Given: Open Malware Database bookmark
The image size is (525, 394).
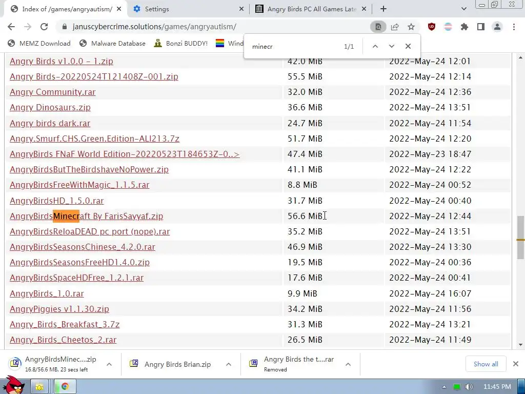Looking at the screenshot, I should [112, 44].
